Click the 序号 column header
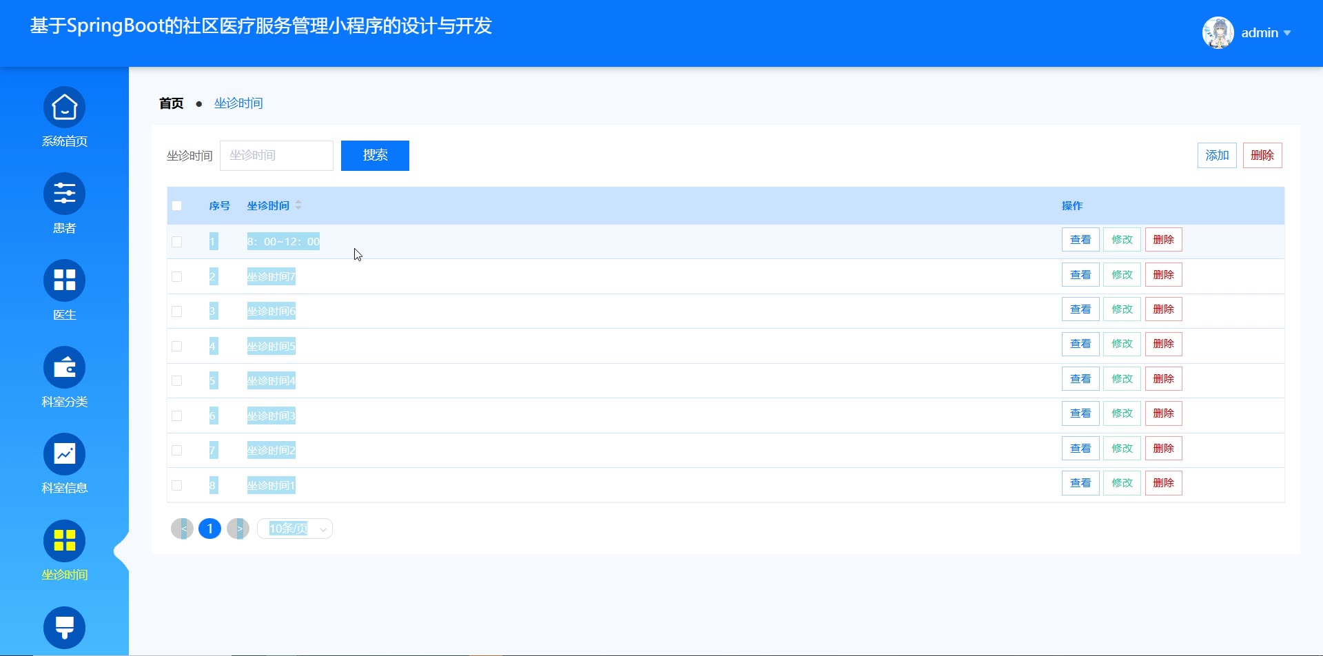 tap(219, 205)
